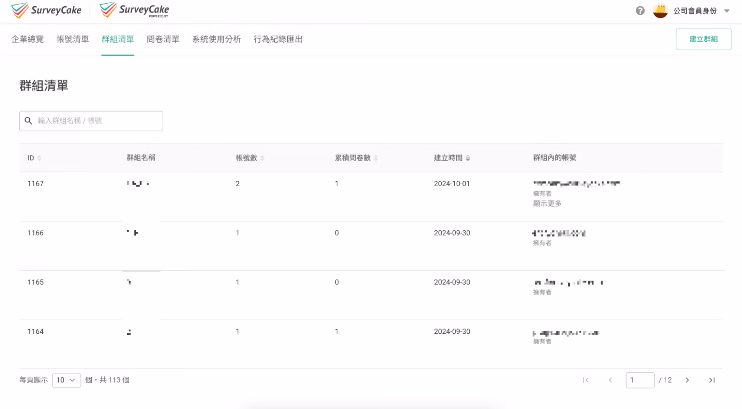742x409 pixels.
Task: Click the SurveyCake logo at far left
Action: tap(46, 10)
